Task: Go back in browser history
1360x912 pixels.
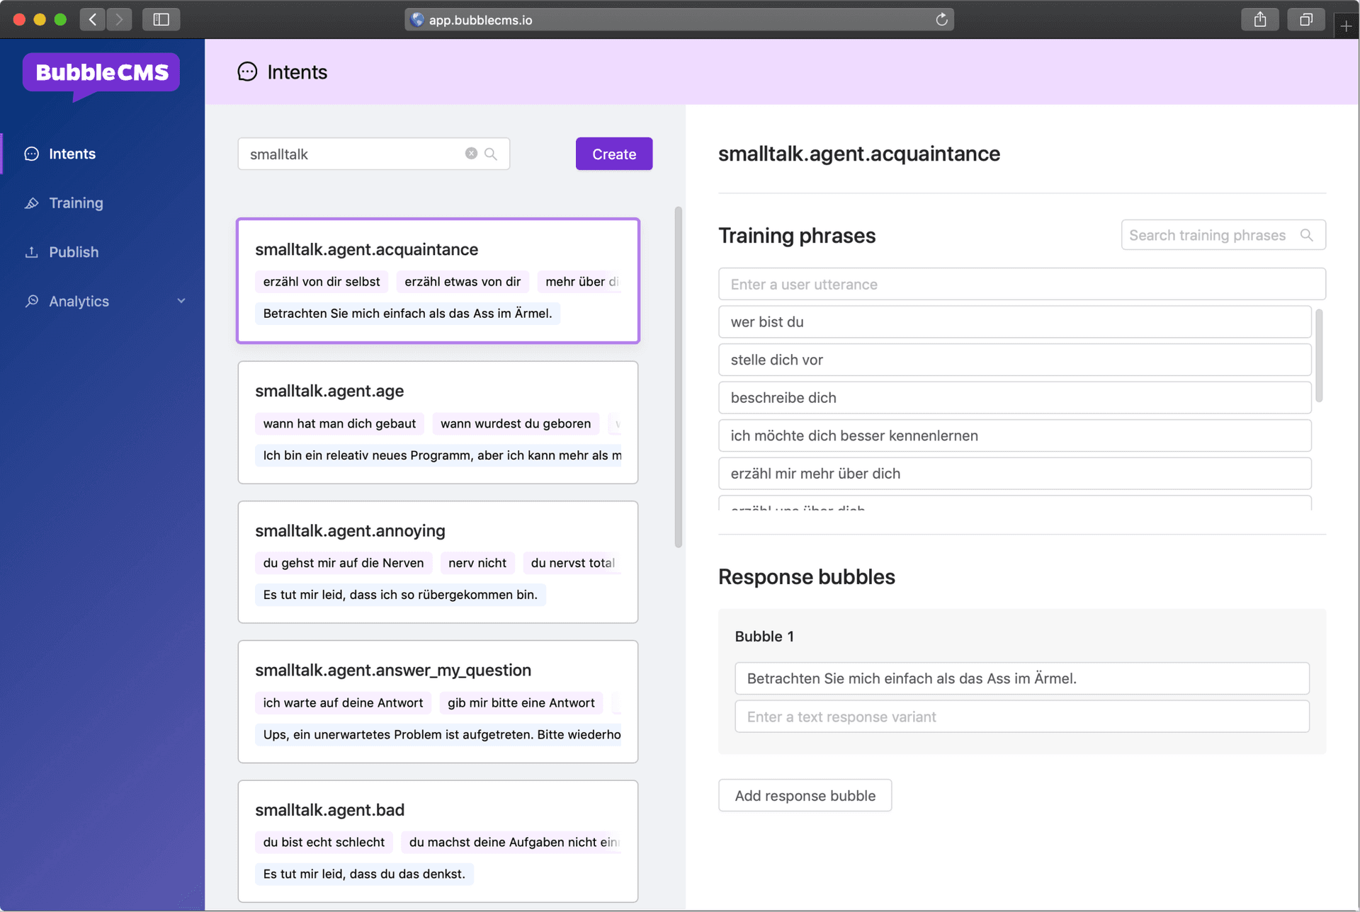Action: (93, 20)
